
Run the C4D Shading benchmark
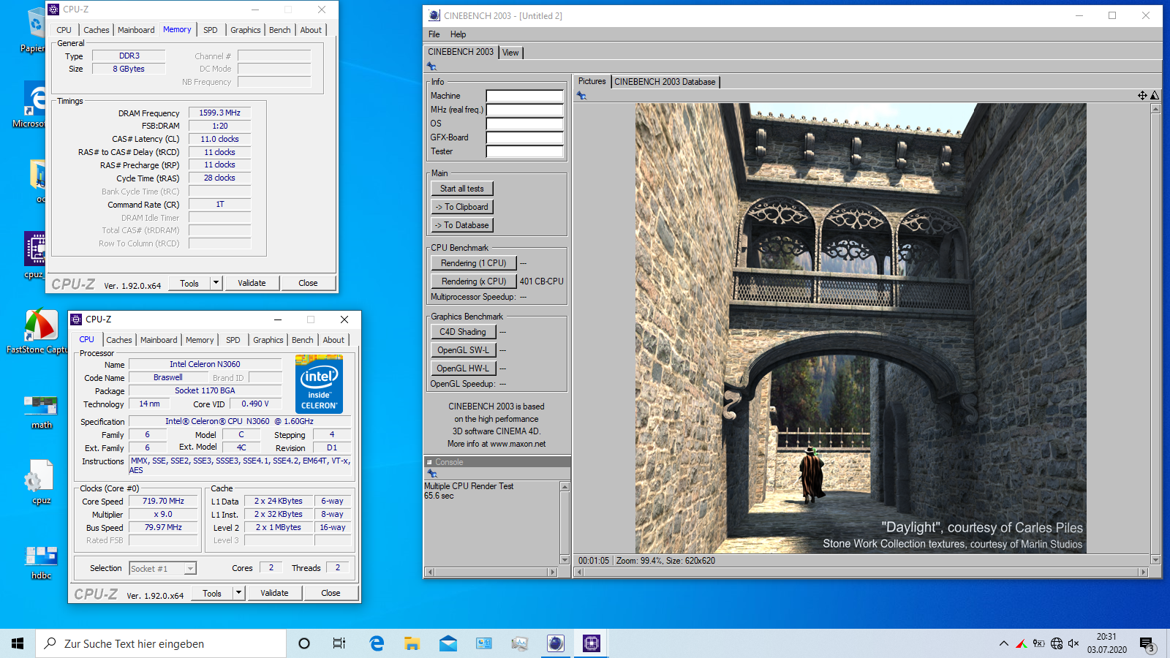point(463,332)
